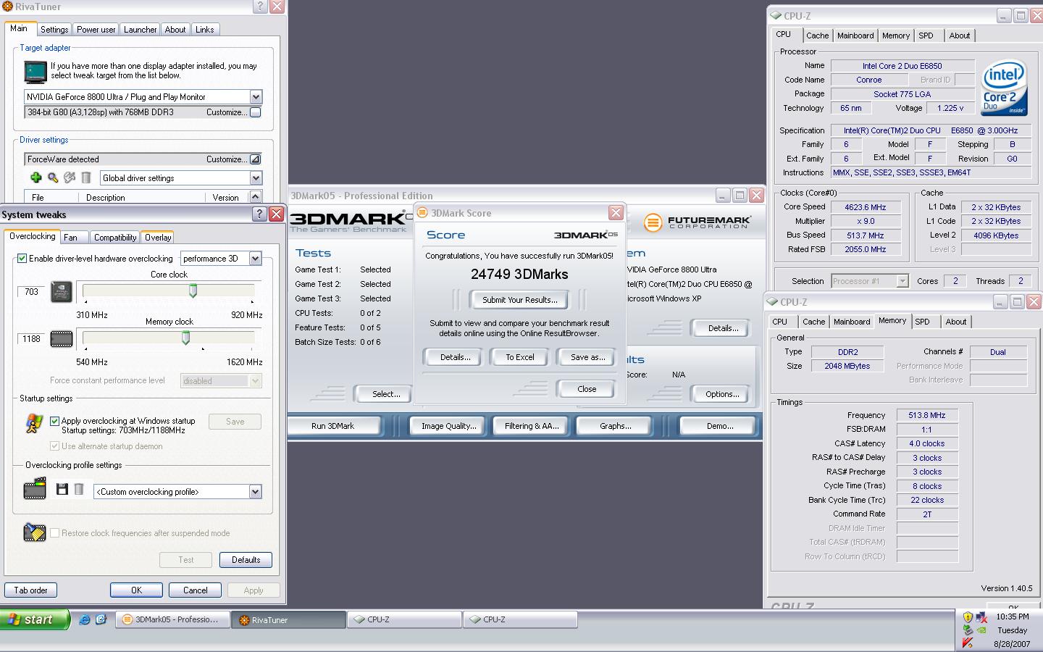
Task: Click the Customize icon beside ForceWare detected
Action: 255,159
